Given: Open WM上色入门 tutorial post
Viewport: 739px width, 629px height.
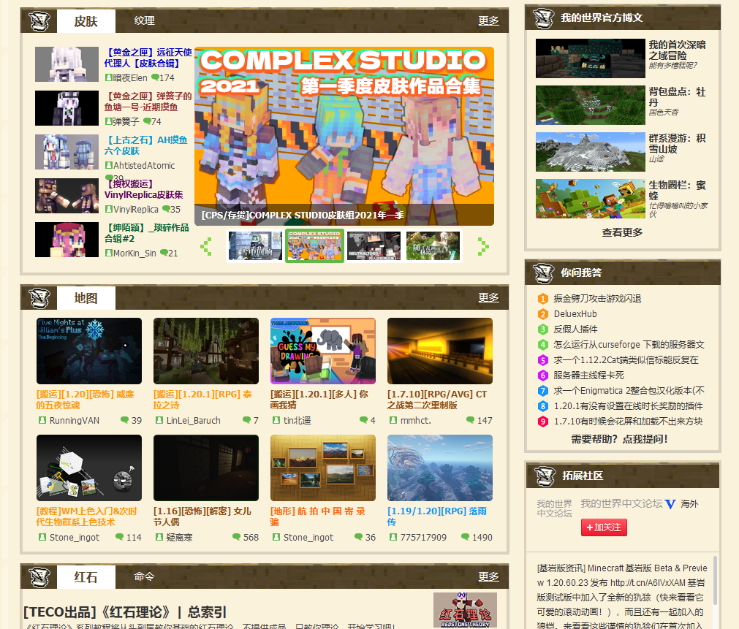Looking at the screenshot, I should [86, 516].
